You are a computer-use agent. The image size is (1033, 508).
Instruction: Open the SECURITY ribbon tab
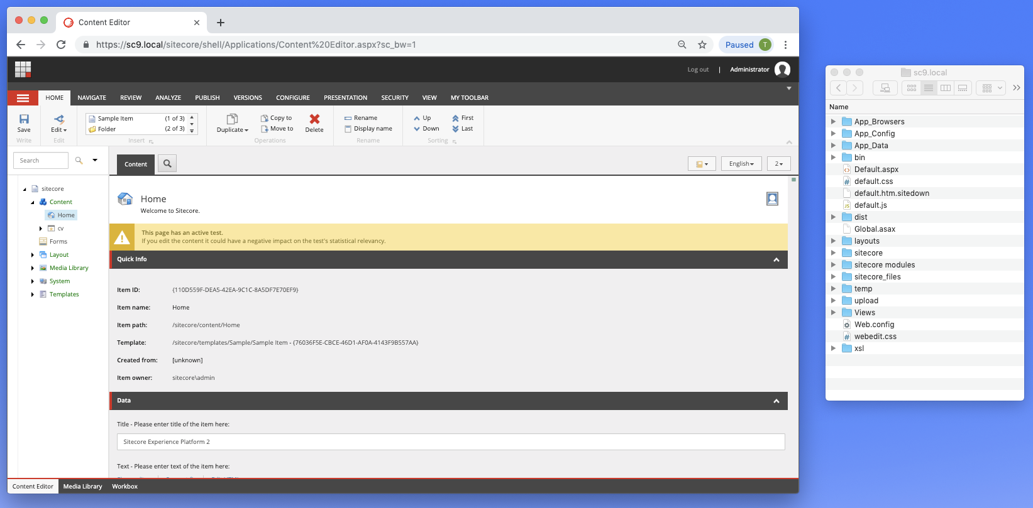click(395, 98)
